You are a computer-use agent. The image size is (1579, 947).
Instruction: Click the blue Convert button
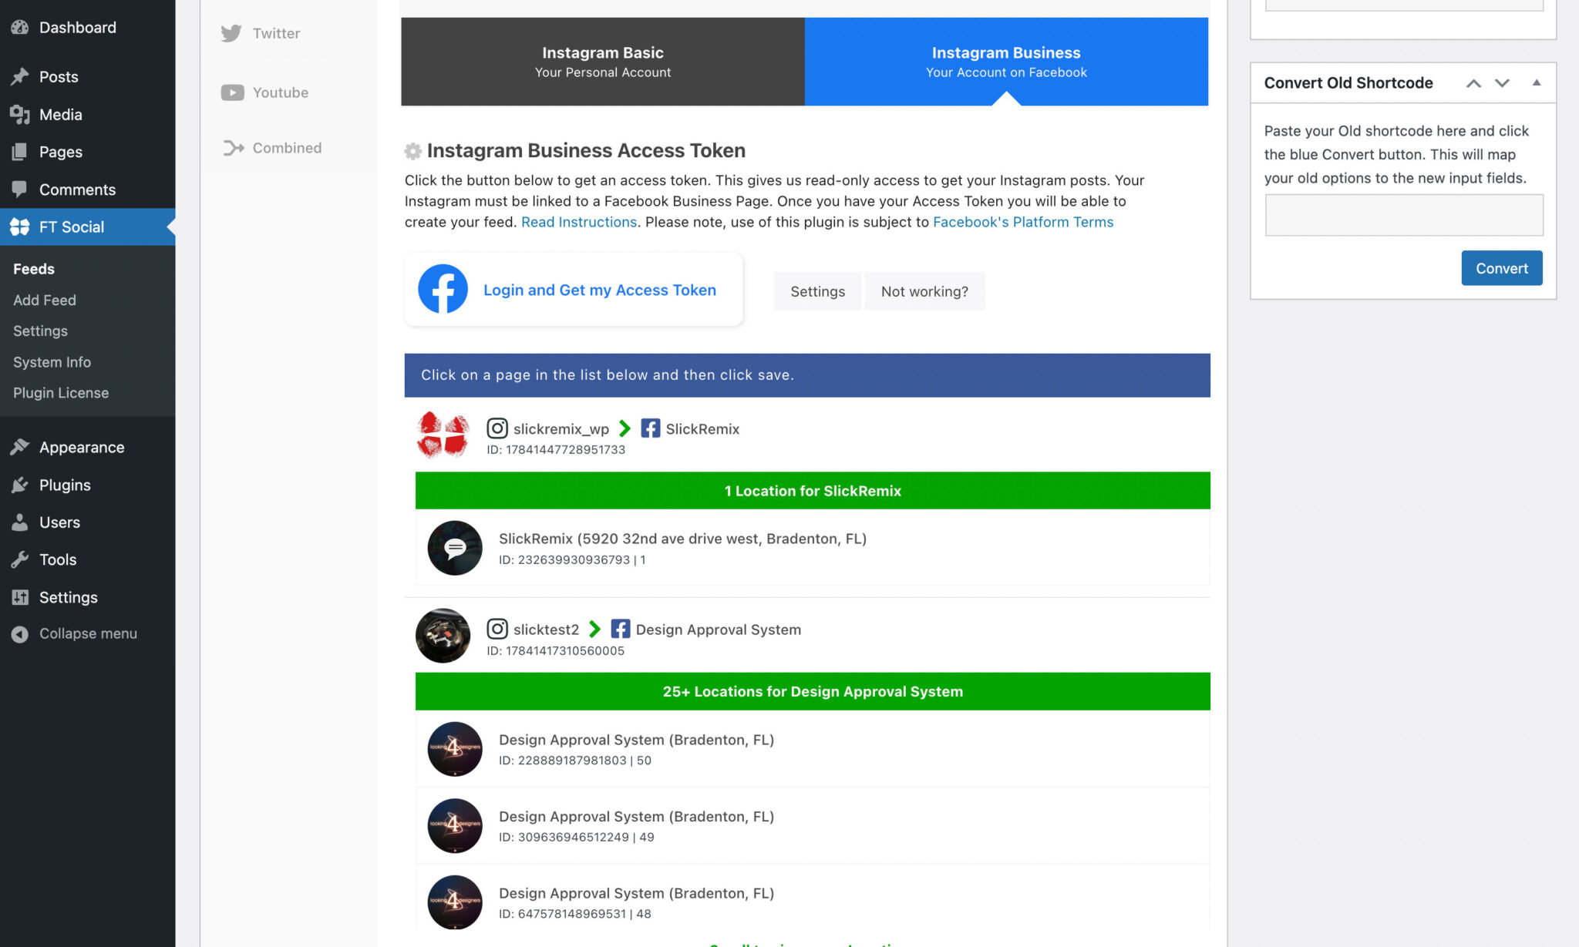click(x=1501, y=268)
